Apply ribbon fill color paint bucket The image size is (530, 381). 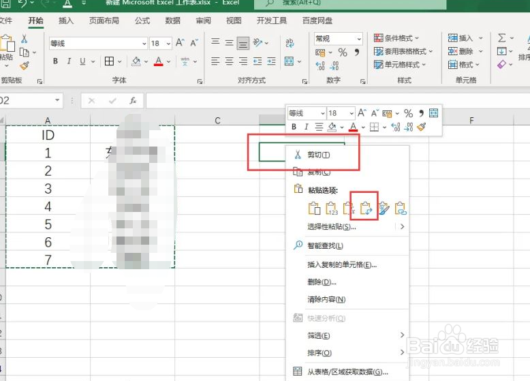(136, 61)
